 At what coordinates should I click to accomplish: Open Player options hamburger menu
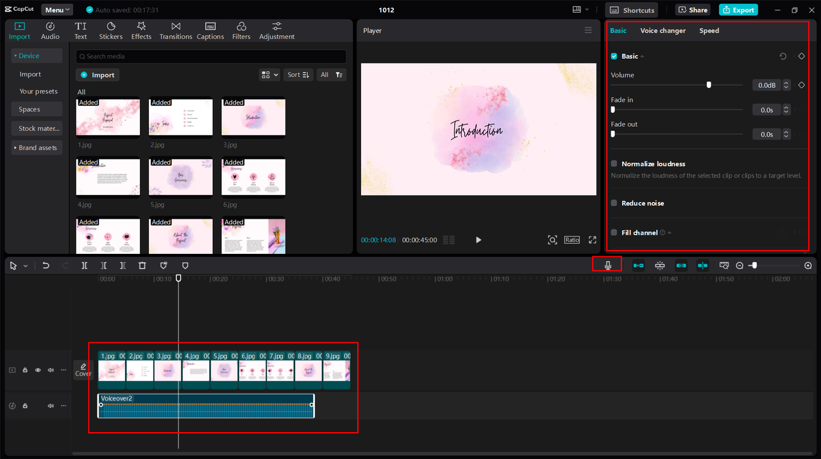pyautogui.click(x=588, y=30)
